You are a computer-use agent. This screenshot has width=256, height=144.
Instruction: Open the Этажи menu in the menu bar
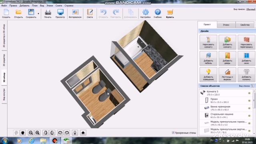(x=50, y=6)
